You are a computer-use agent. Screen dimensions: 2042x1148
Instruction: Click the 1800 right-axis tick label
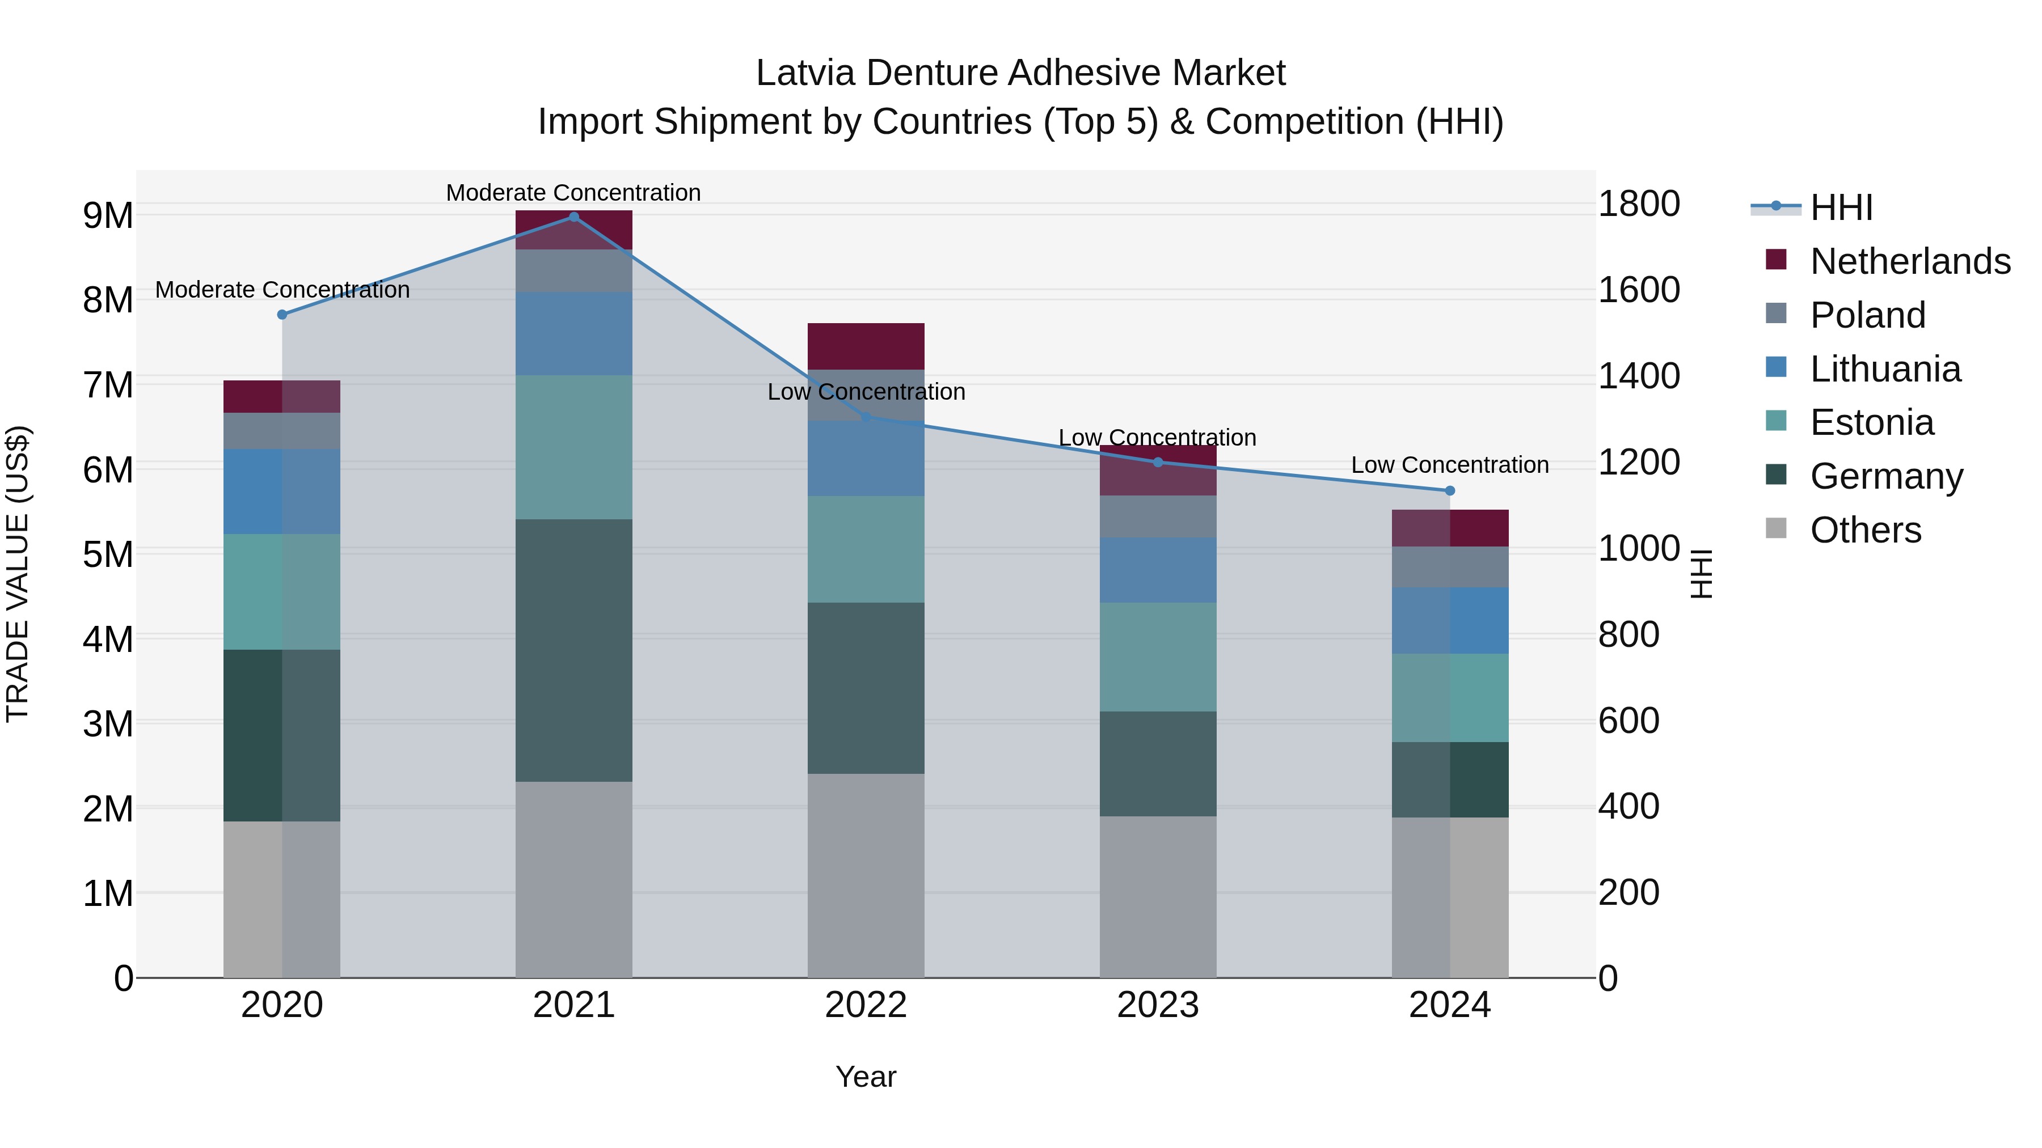coord(1639,204)
